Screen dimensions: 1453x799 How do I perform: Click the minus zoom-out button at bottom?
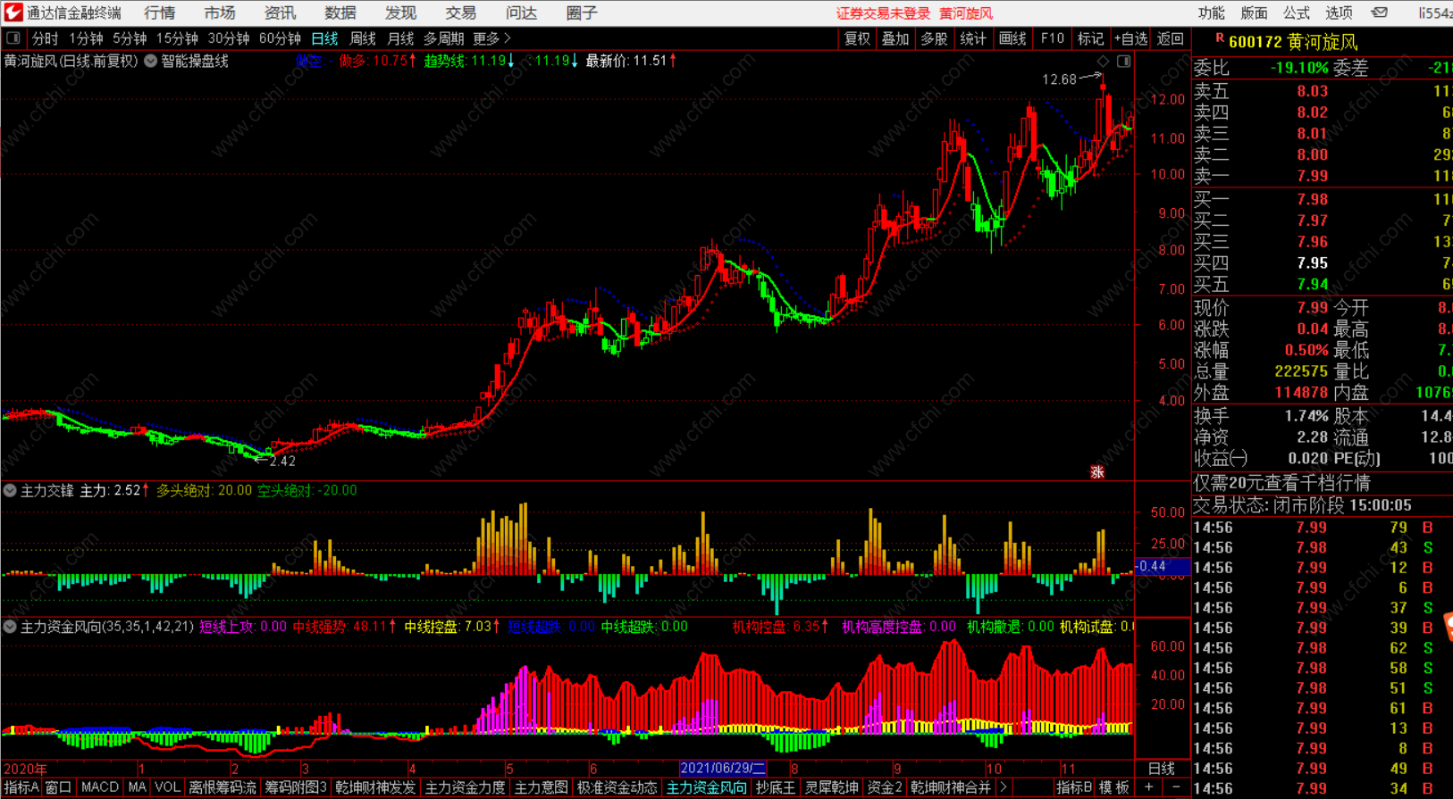click(1176, 787)
